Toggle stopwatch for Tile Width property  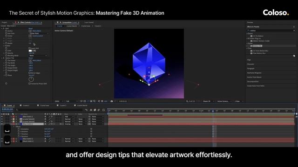pyautogui.click(x=6, y=63)
